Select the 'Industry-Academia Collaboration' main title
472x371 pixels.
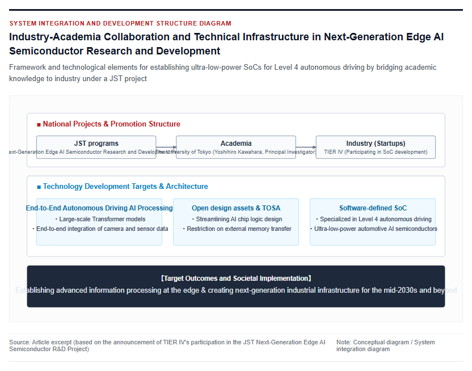point(226,44)
